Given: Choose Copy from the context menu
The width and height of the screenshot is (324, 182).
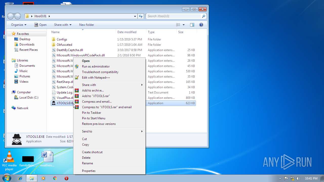Looking at the screenshot, I should (x=110, y=145).
